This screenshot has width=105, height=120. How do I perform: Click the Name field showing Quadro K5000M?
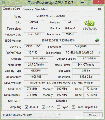(x=51, y=16)
